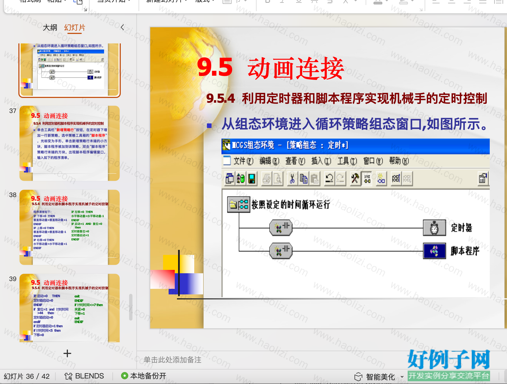Click 编辑(E) menu in the MCGS picture

coord(269,161)
